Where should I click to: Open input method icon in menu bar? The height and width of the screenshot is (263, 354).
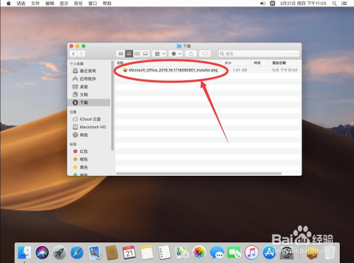point(273,4)
